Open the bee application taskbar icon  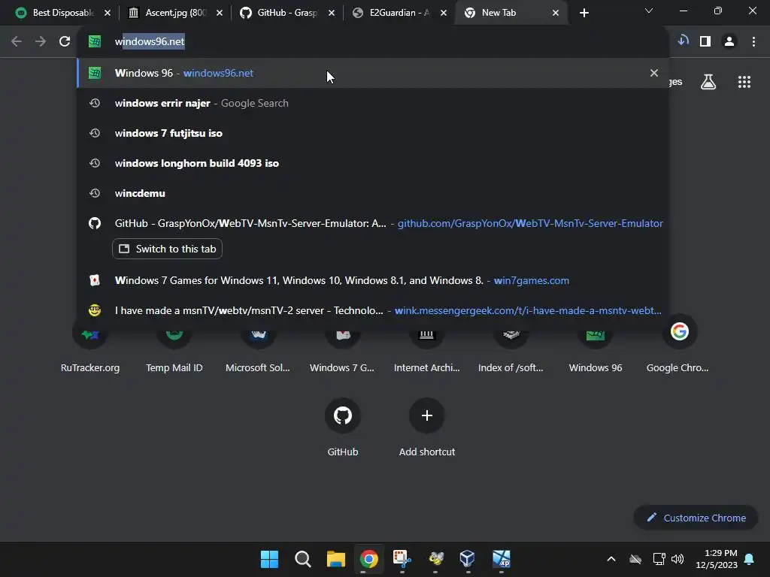[x=435, y=559]
